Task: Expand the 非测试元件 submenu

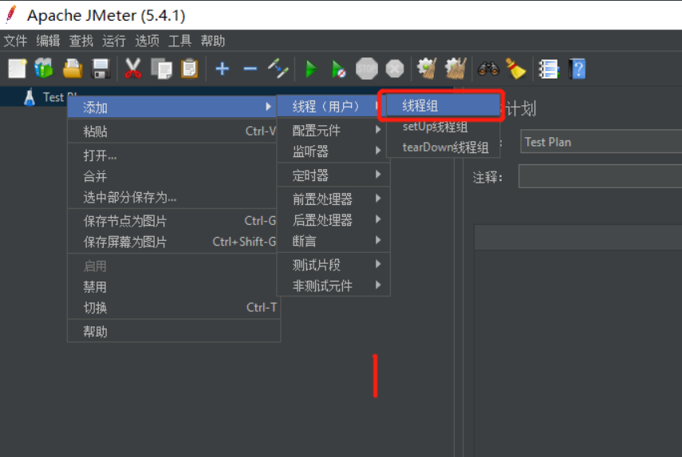Action: tap(333, 286)
